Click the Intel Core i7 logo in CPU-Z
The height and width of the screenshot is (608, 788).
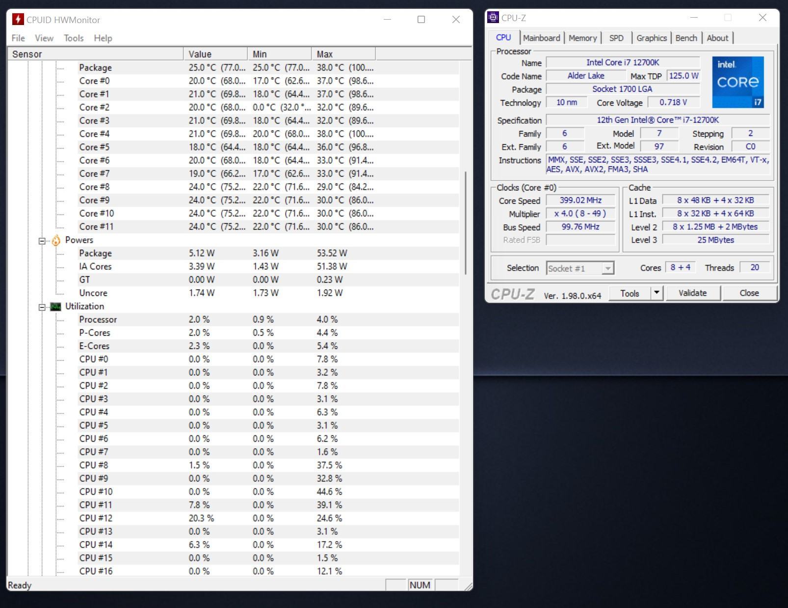[738, 82]
